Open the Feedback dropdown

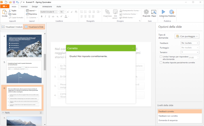(x=189, y=43)
